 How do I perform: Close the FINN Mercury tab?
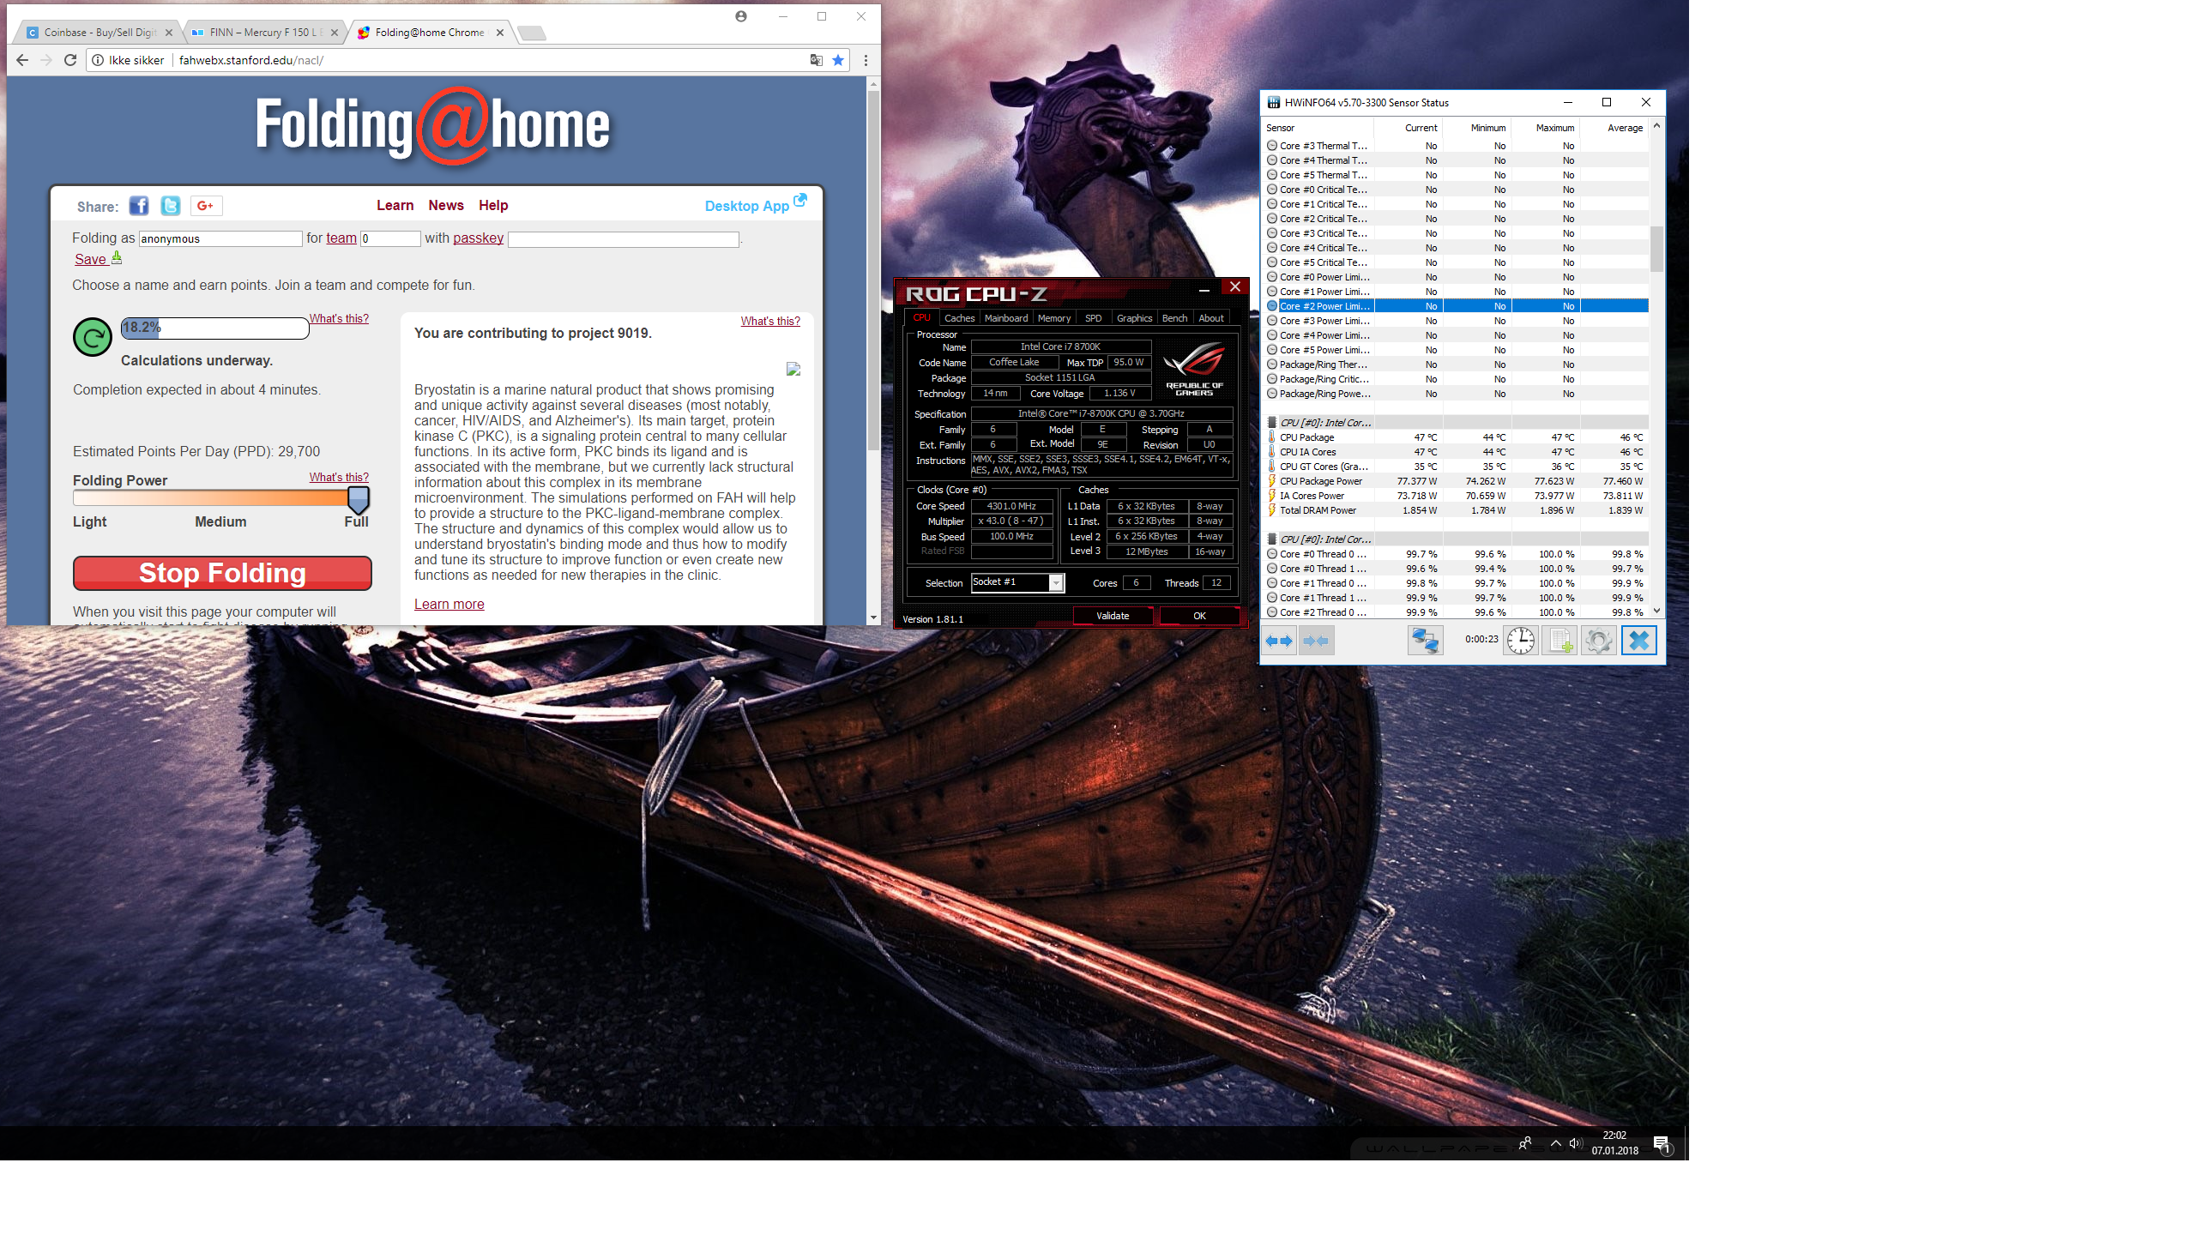pos(335,33)
